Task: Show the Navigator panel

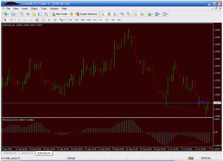Action: (34, 14)
